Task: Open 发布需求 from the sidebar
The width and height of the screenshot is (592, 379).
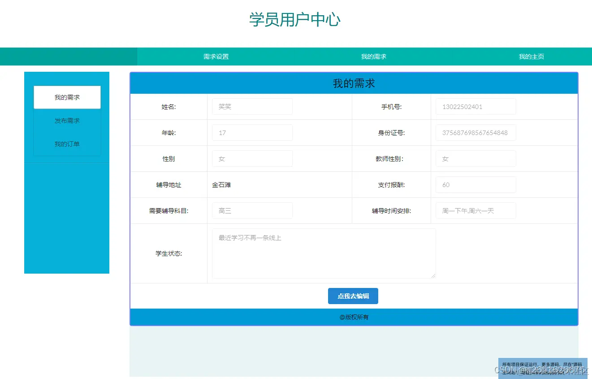Action: pyautogui.click(x=67, y=120)
